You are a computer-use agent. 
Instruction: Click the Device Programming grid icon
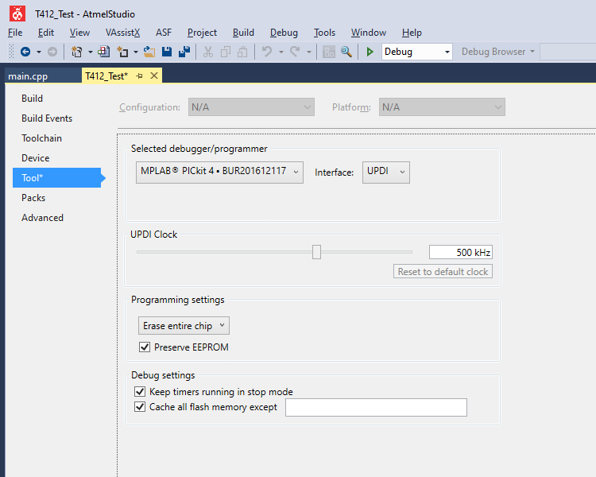coord(329,52)
